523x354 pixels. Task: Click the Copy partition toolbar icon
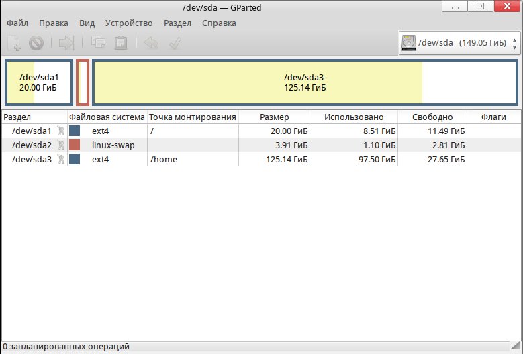coord(99,43)
